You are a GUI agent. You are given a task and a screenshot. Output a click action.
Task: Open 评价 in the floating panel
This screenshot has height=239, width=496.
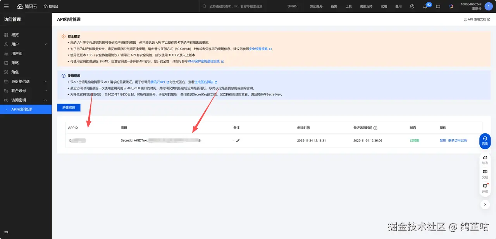pos(485,188)
